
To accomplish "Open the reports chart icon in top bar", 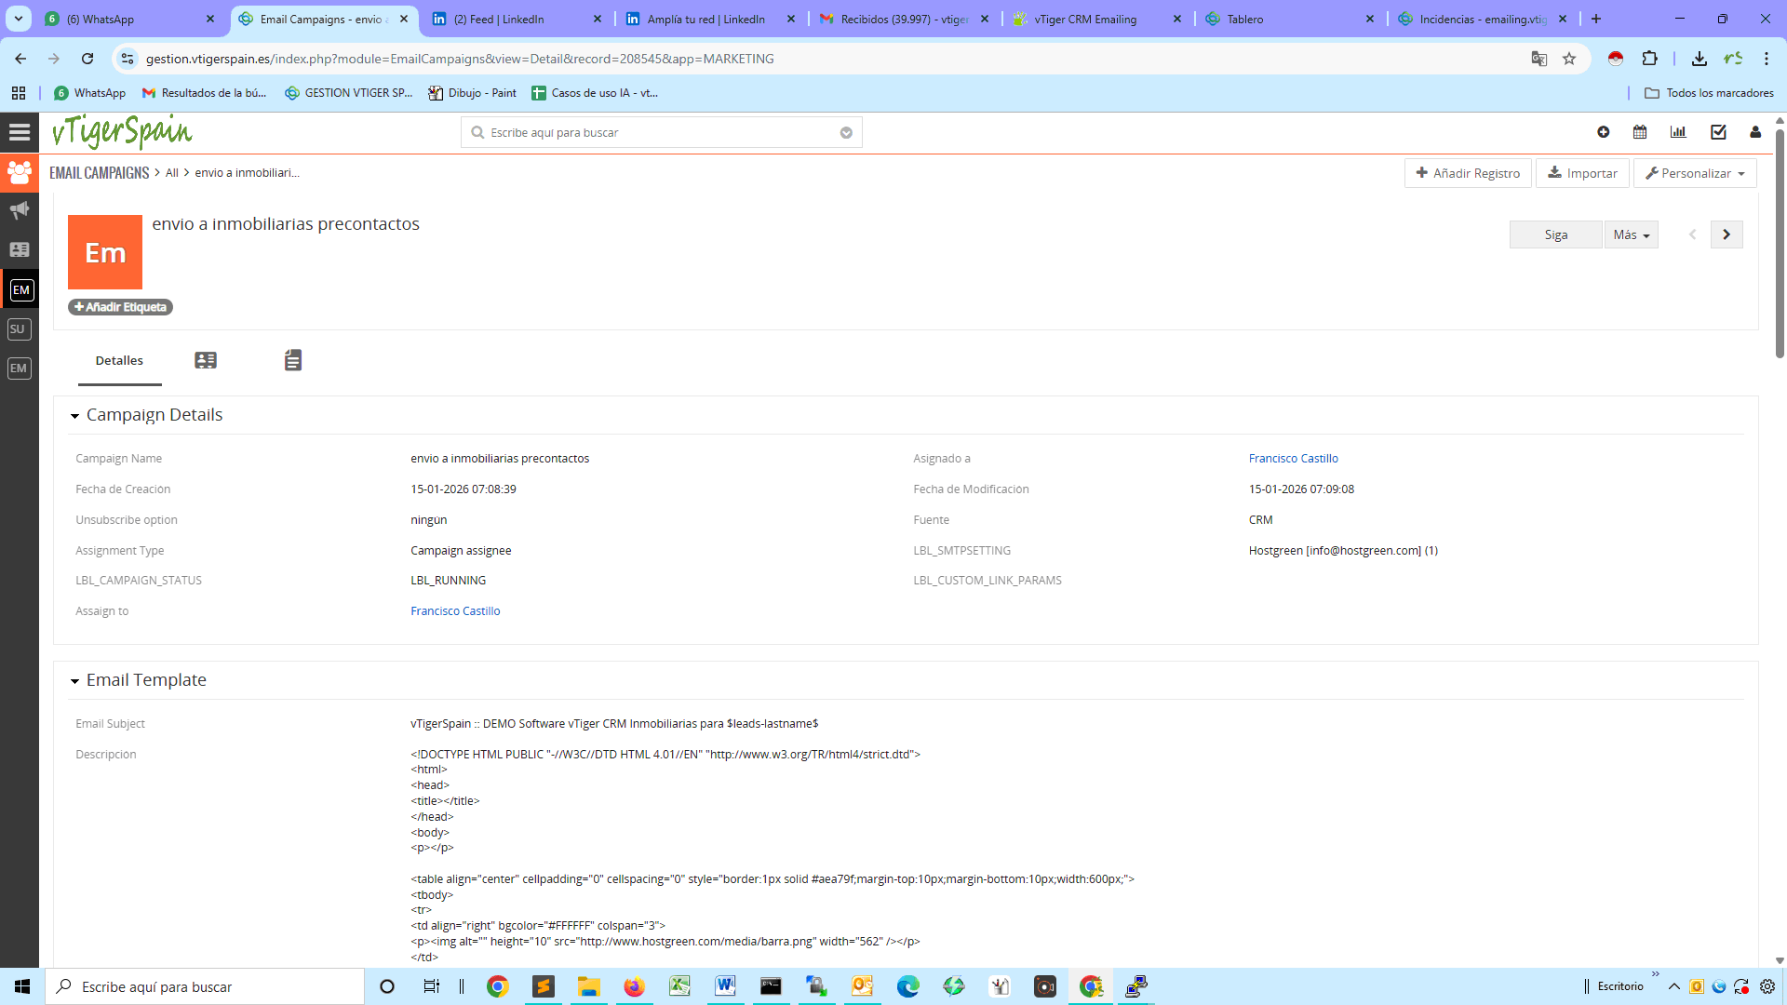I will [x=1678, y=132].
